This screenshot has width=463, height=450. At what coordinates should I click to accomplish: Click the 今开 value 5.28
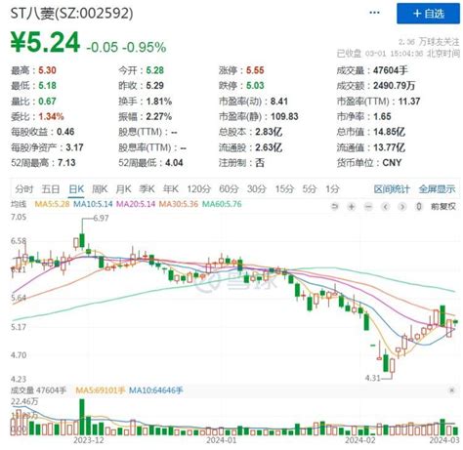[x=154, y=70]
